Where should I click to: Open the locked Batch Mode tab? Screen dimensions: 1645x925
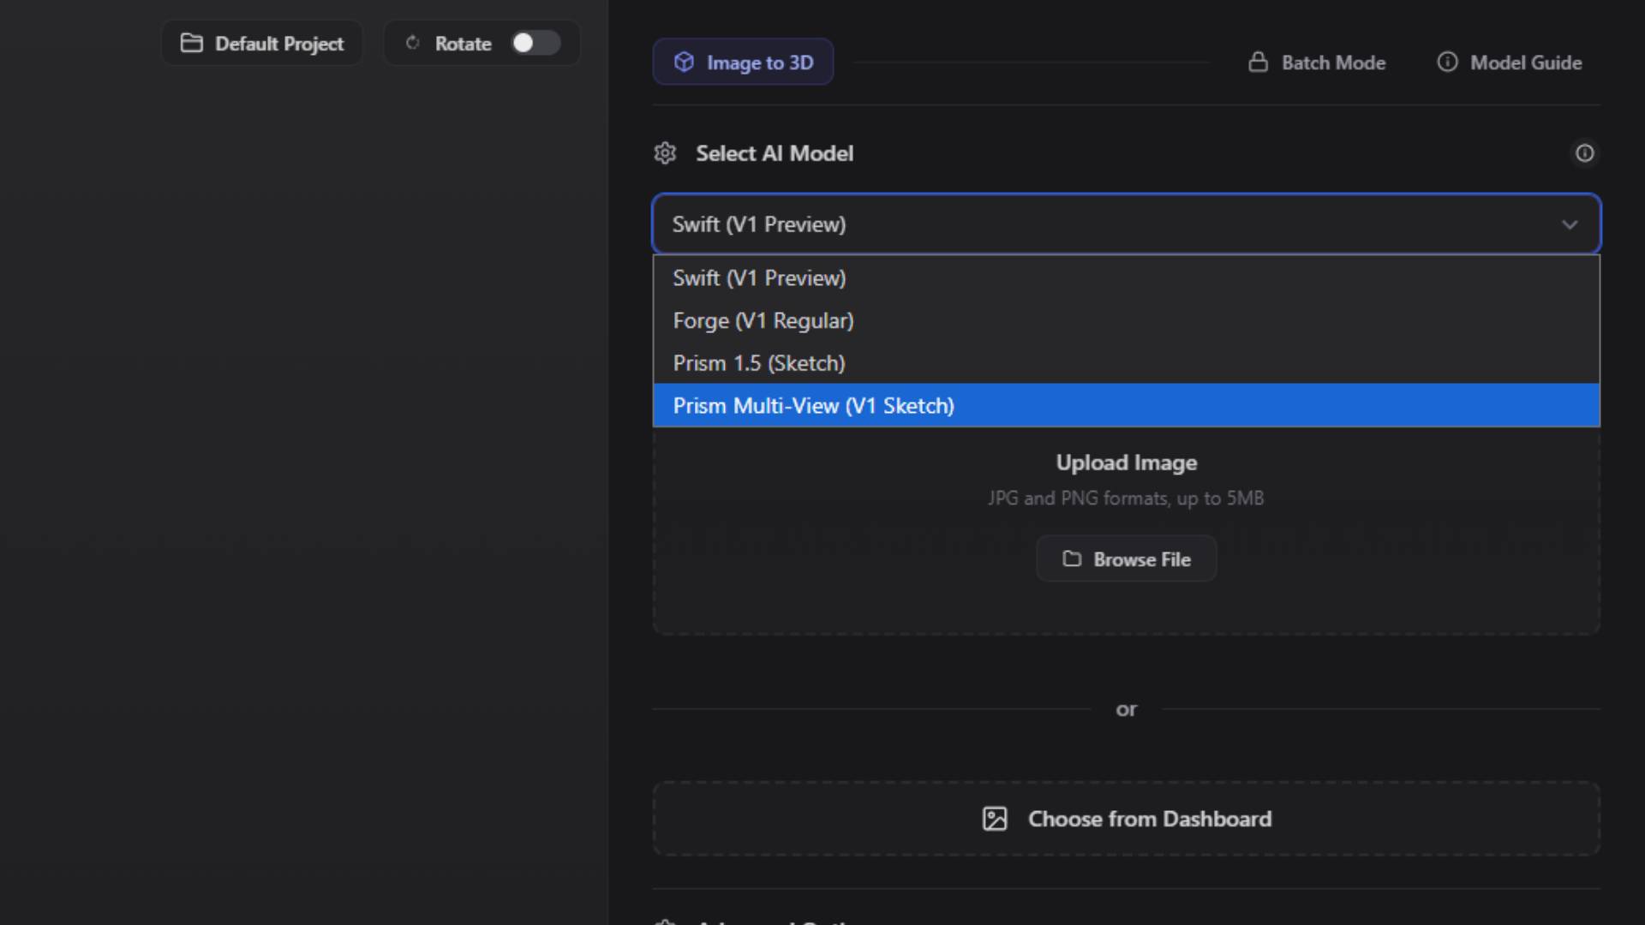tap(1317, 63)
